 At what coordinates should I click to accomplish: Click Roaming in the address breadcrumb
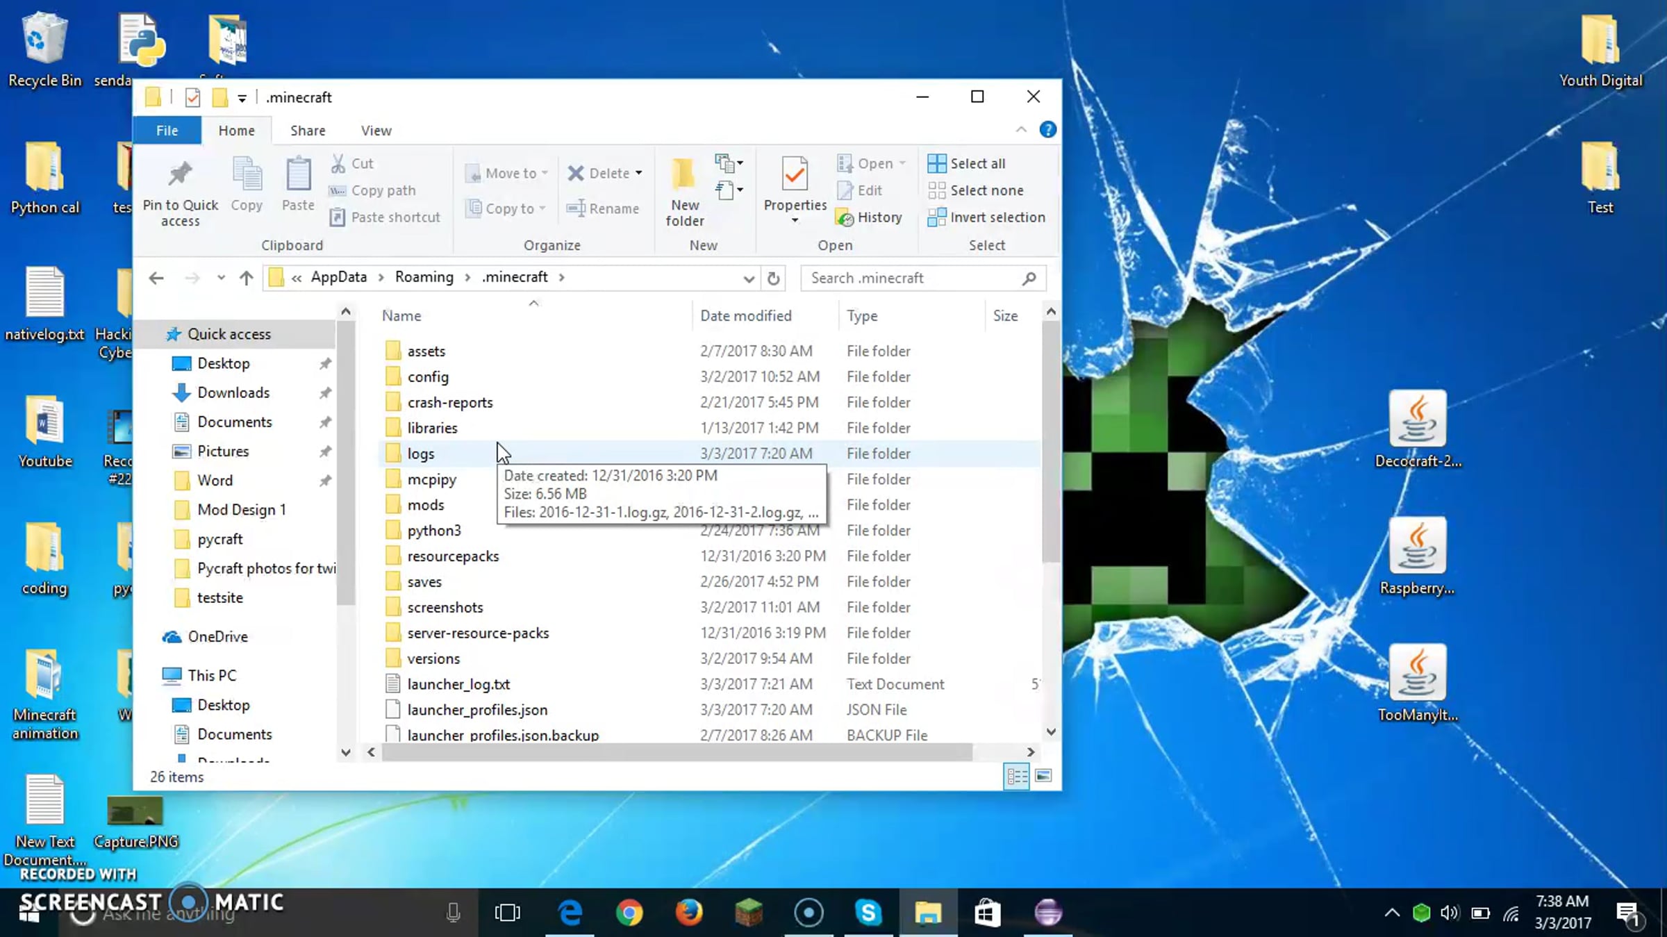424,277
